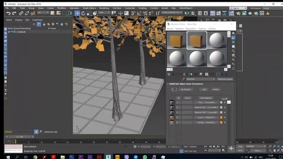Open the Curve Editor from toolbar

click(218, 13)
